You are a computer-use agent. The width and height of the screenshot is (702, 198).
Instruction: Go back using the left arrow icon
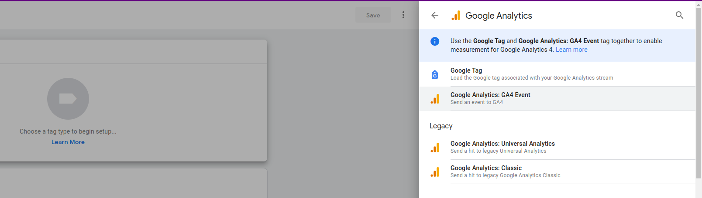[x=435, y=15]
